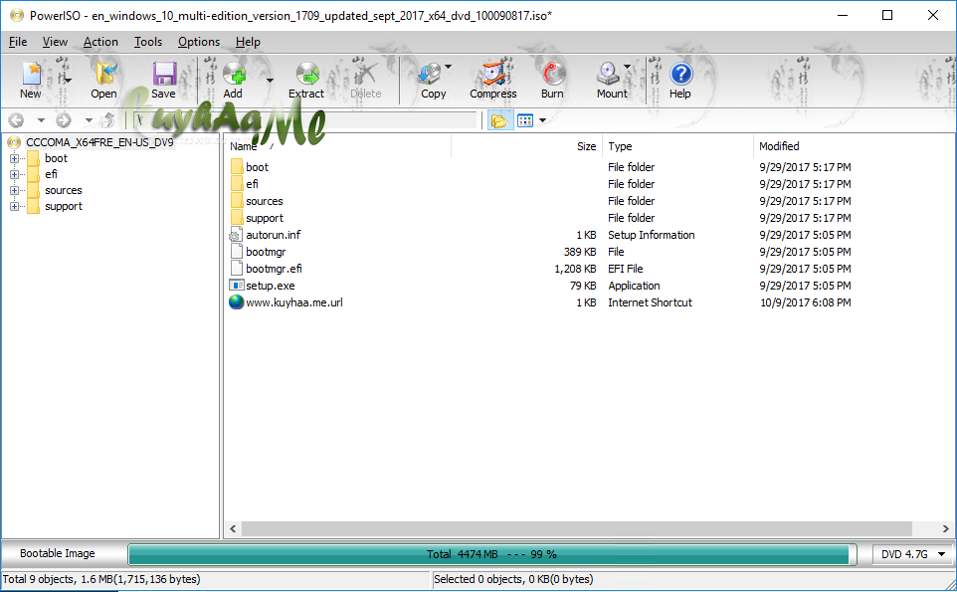Screen dimensions: 957x592
Task: Click the www.kuyhaa.me.url globe icon
Action: 236,302
